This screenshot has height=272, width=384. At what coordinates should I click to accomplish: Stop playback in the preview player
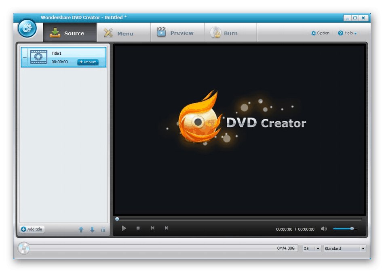[138, 228]
